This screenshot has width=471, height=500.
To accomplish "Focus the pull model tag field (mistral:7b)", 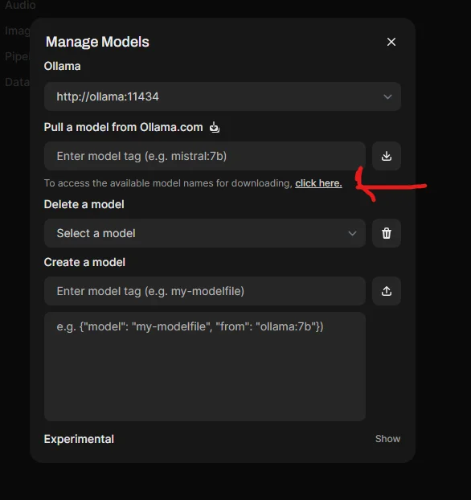I will click(x=205, y=156).
